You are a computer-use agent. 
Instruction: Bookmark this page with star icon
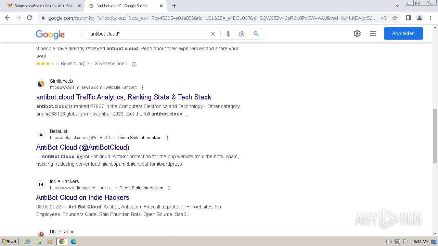395,18
